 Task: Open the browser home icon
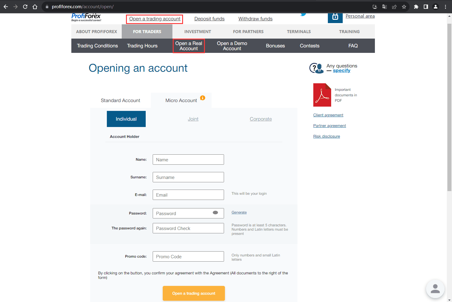pyautogui.click(x=35, y=7)
